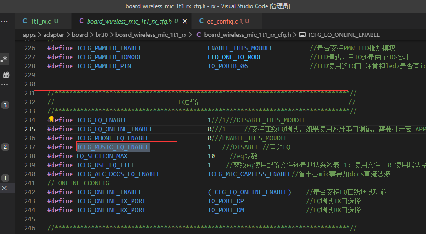Open the search details ellipsis below Preserve Case
Image resolution: width=426 pixels, height=234 pixels.
(x=4, y=84)
